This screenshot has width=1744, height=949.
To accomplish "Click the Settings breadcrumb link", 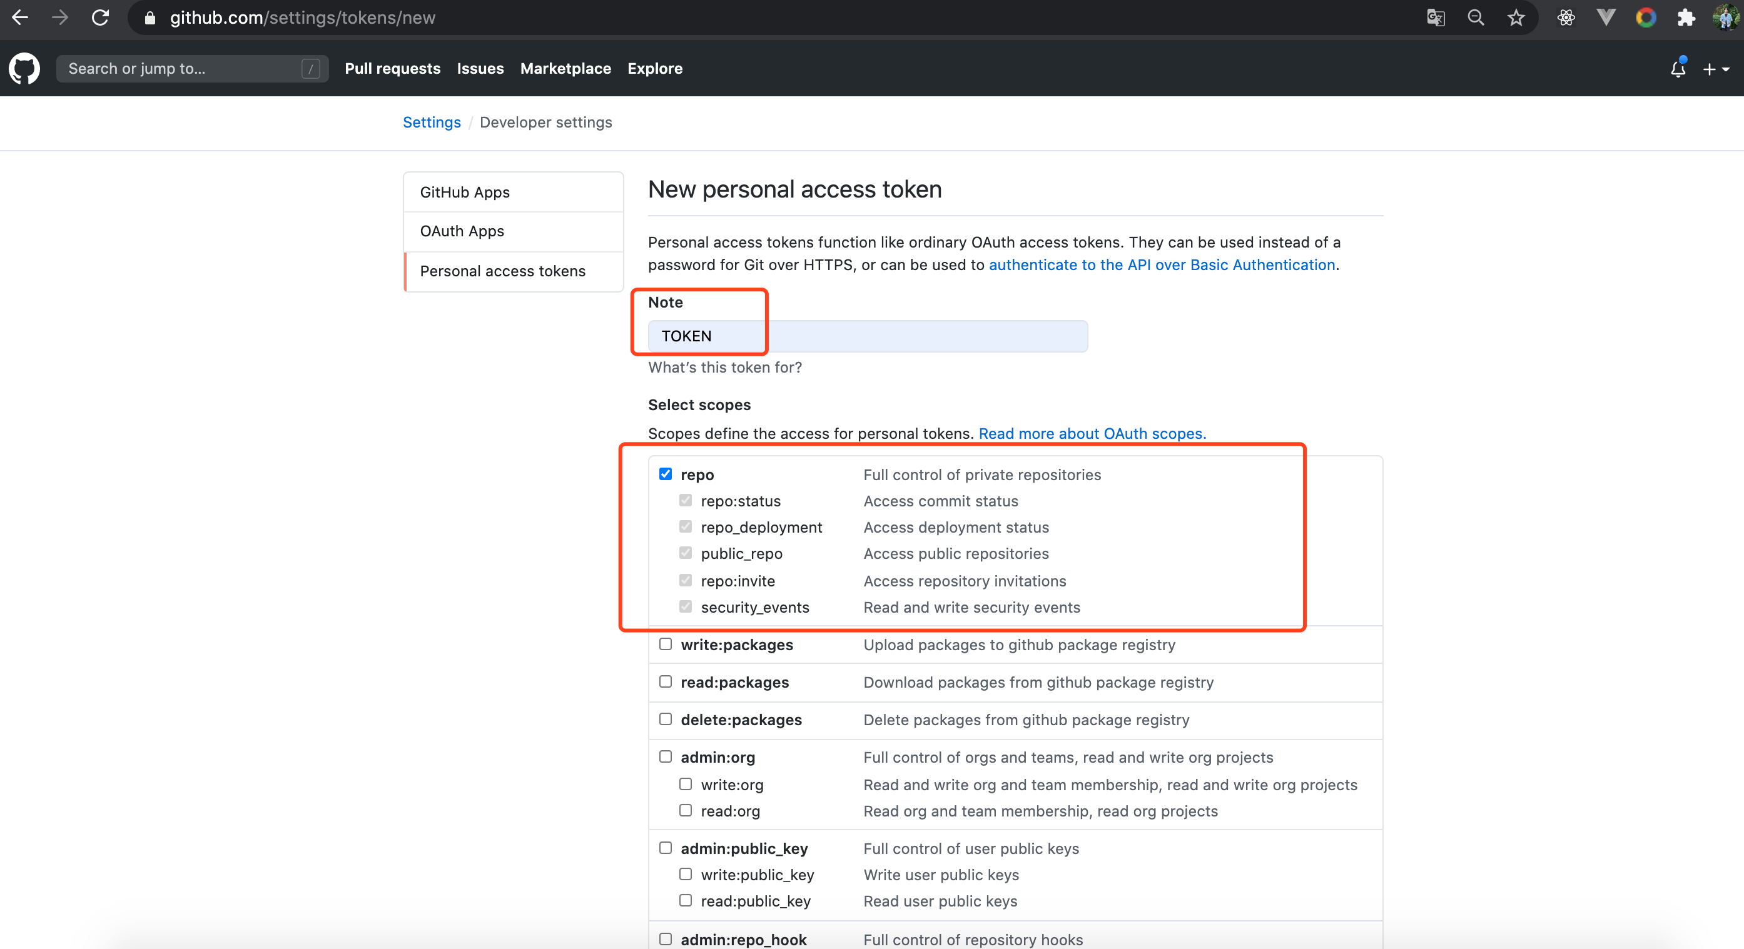I will click(x=432, y=123).
